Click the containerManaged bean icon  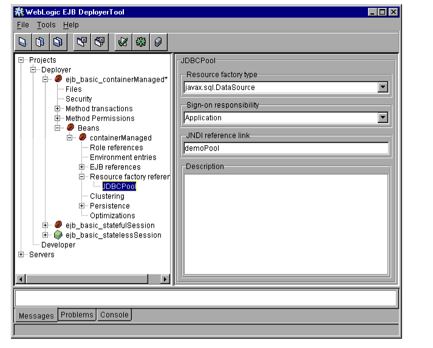point(83,137)
